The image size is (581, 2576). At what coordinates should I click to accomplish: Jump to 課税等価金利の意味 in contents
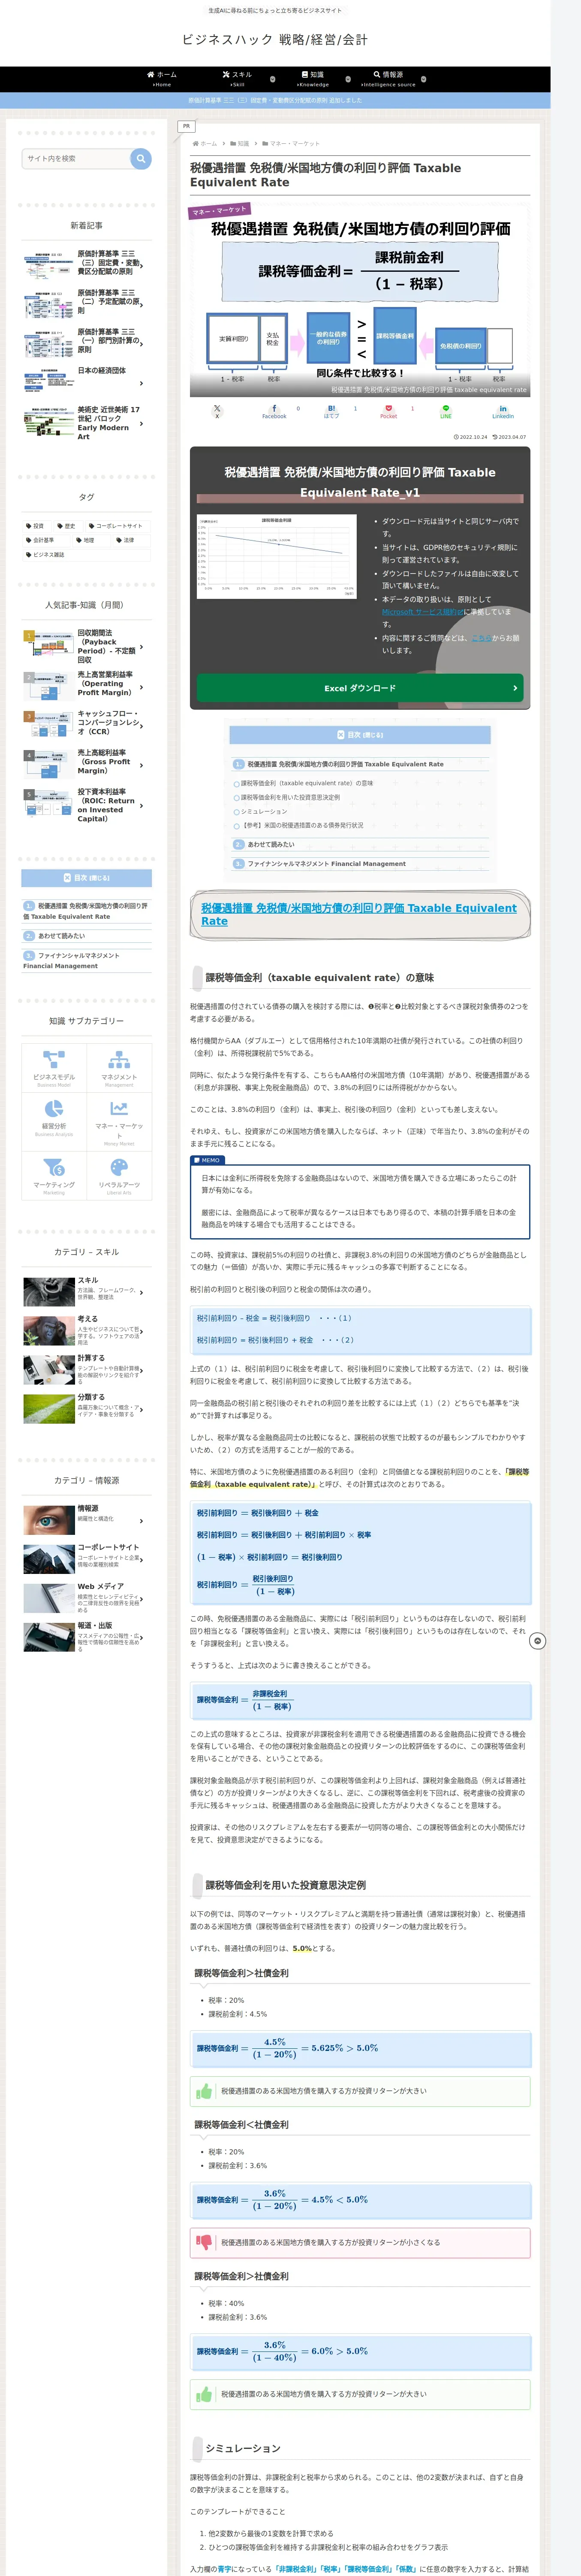coord(307,783)
